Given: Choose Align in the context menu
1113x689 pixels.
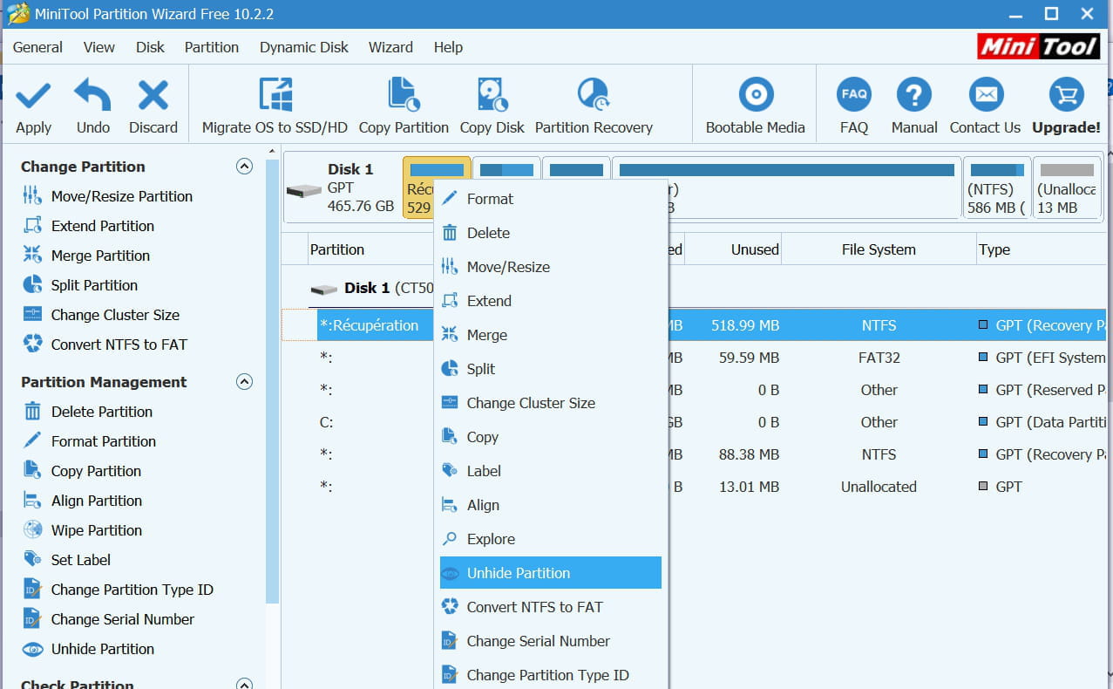Looking at the screenshot, I should pos(551,505).
